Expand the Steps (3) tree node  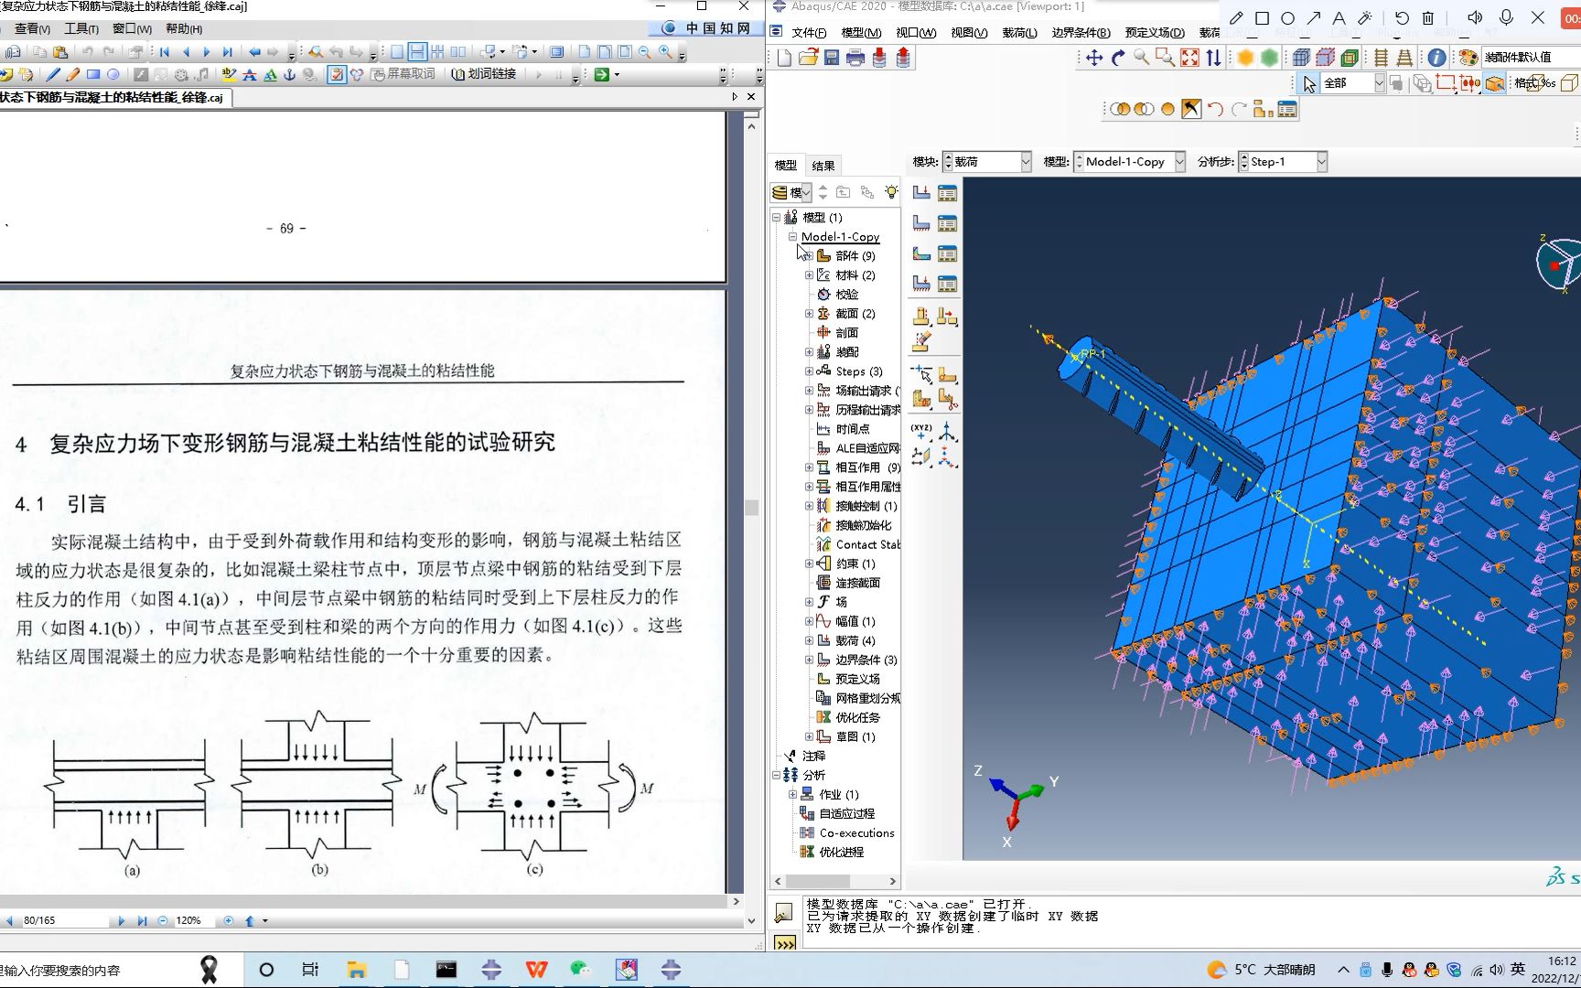[x=809, y=371]
